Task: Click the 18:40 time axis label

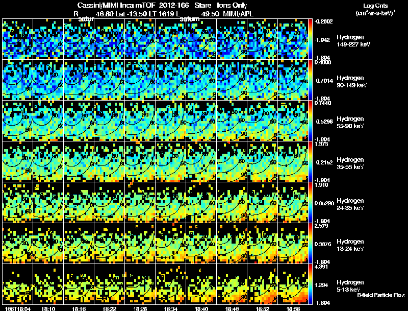Action: coord(201,308)
